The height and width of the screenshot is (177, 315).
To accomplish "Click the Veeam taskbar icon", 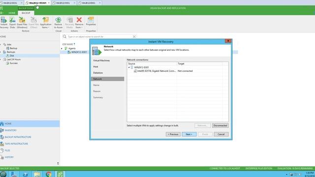I will (60, 174).
